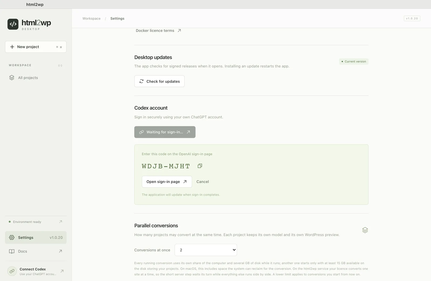Click the Settings breadcrumb label
This screenshot has width=431, height=281.
[x=117, y=18]
